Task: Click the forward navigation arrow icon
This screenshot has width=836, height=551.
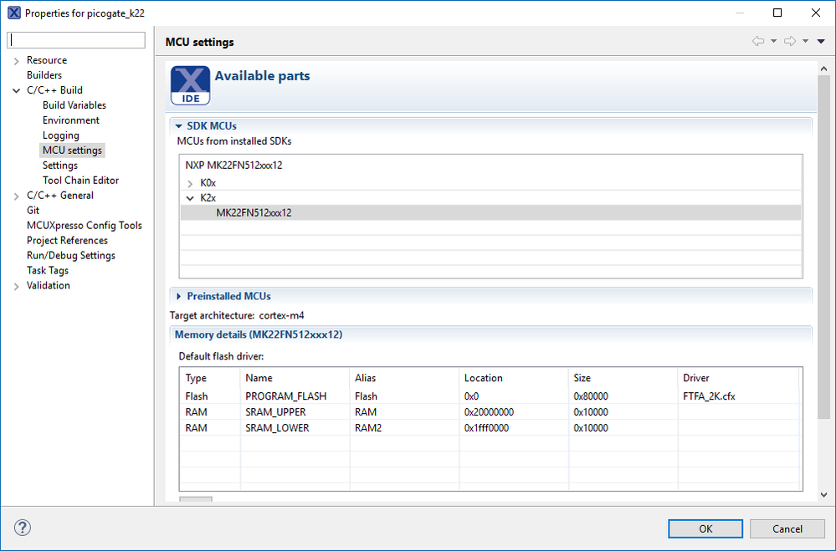Action: click(x=790, y=41)
